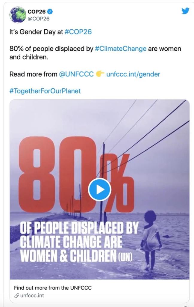Click the blue verified badge
The height and width of the screenshot is (307, 194).
coord(51,12)
